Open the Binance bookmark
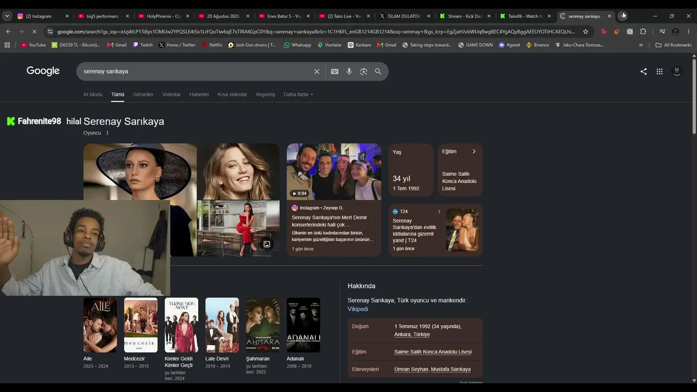This screenshot has height=392, width=697. pyautogui.click(x=537, y=45)
